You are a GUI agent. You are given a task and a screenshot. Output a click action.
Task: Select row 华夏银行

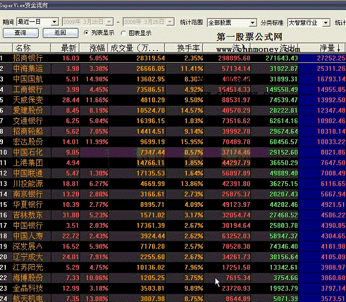tap(173, 205)
